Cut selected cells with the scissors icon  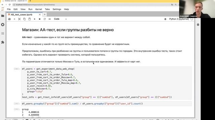[19, 19]
